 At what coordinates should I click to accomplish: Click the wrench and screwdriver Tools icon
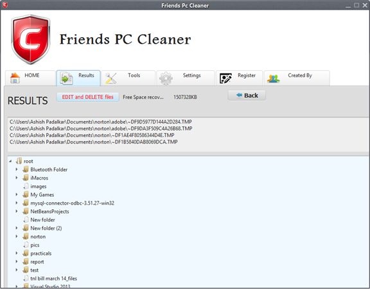click(110, 79)
